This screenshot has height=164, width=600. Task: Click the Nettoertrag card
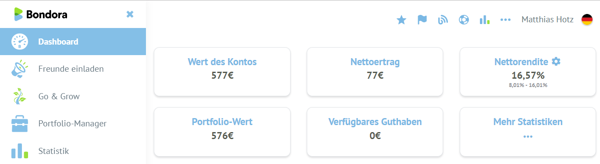click(375, 72)
